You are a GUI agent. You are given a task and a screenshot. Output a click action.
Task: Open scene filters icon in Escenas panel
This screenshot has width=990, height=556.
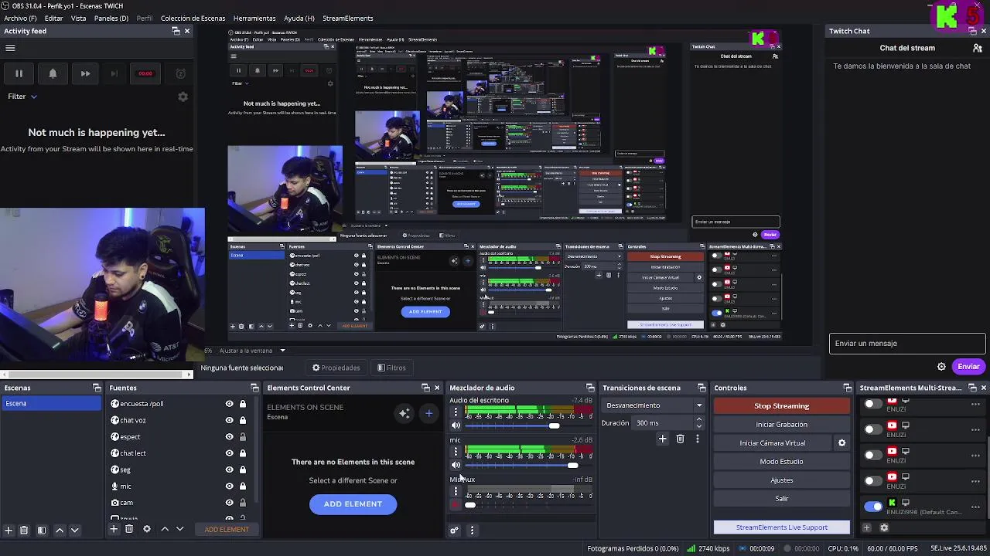[x=42, y=530]
